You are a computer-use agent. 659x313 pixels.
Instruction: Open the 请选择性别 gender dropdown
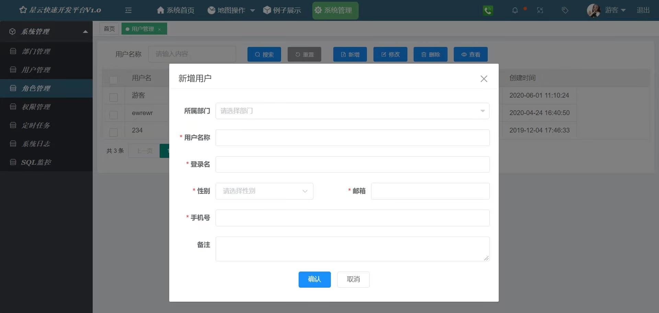264,191
